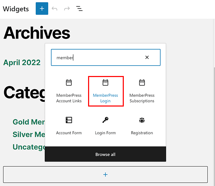
Task: Click the add block plus appender at bottom
Action: coord(105,175)
